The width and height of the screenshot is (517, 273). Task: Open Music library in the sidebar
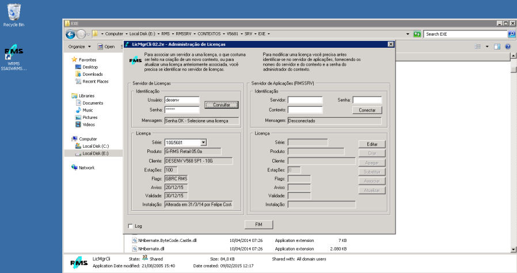[x=88, y=110]
